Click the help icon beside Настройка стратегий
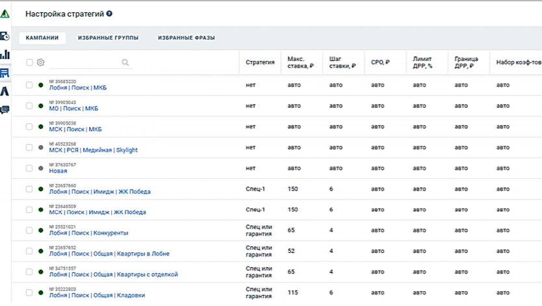Screen dimensions: 542x306 pyautogui.click(x=109, y=14)
